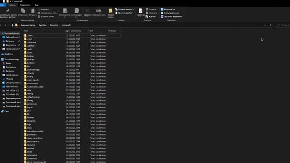Open the dropdown arrow under Свойства

click(x=140, y=17)
